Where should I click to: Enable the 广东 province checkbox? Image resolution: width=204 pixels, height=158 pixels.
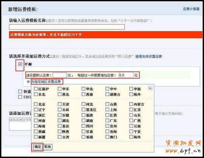point(107,121)
